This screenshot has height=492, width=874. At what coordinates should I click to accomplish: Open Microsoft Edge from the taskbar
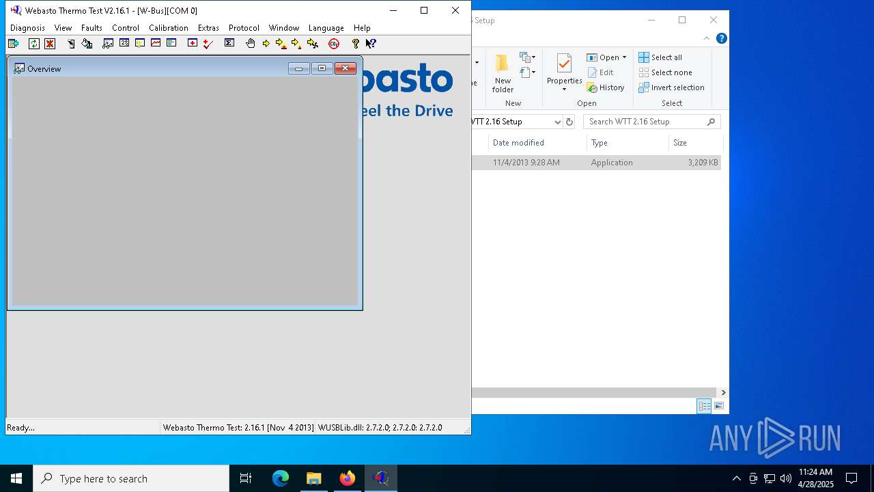pos(281,478)
